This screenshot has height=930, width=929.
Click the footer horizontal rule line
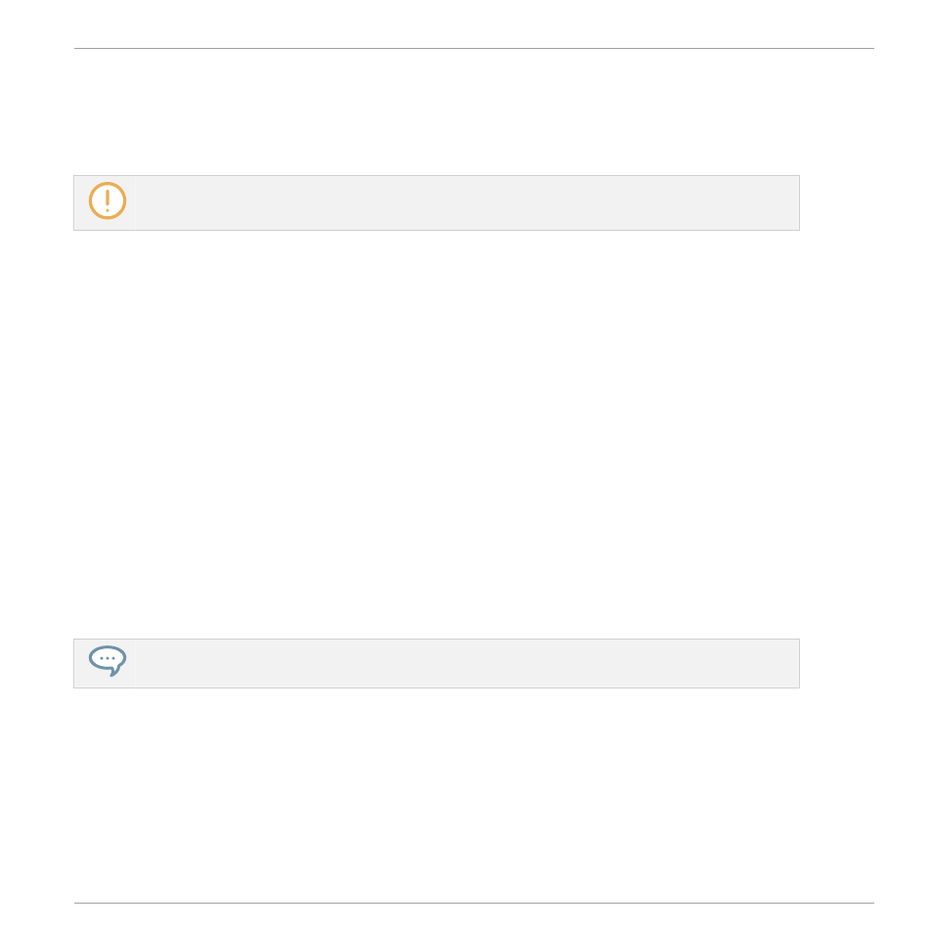click(474, 903)
